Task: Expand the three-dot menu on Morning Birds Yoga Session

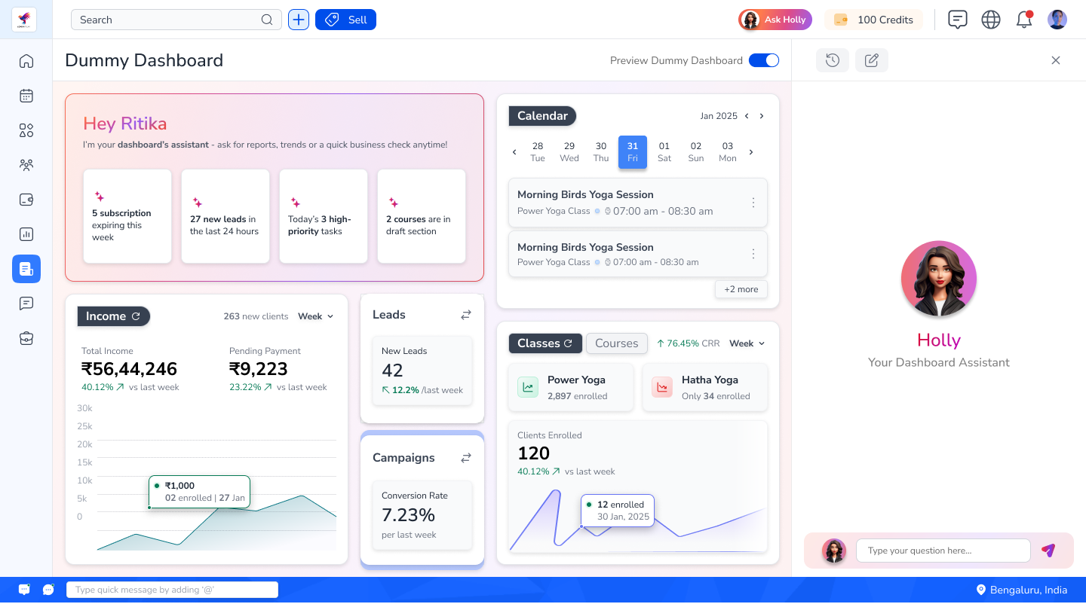Action: tap(753, 203)
